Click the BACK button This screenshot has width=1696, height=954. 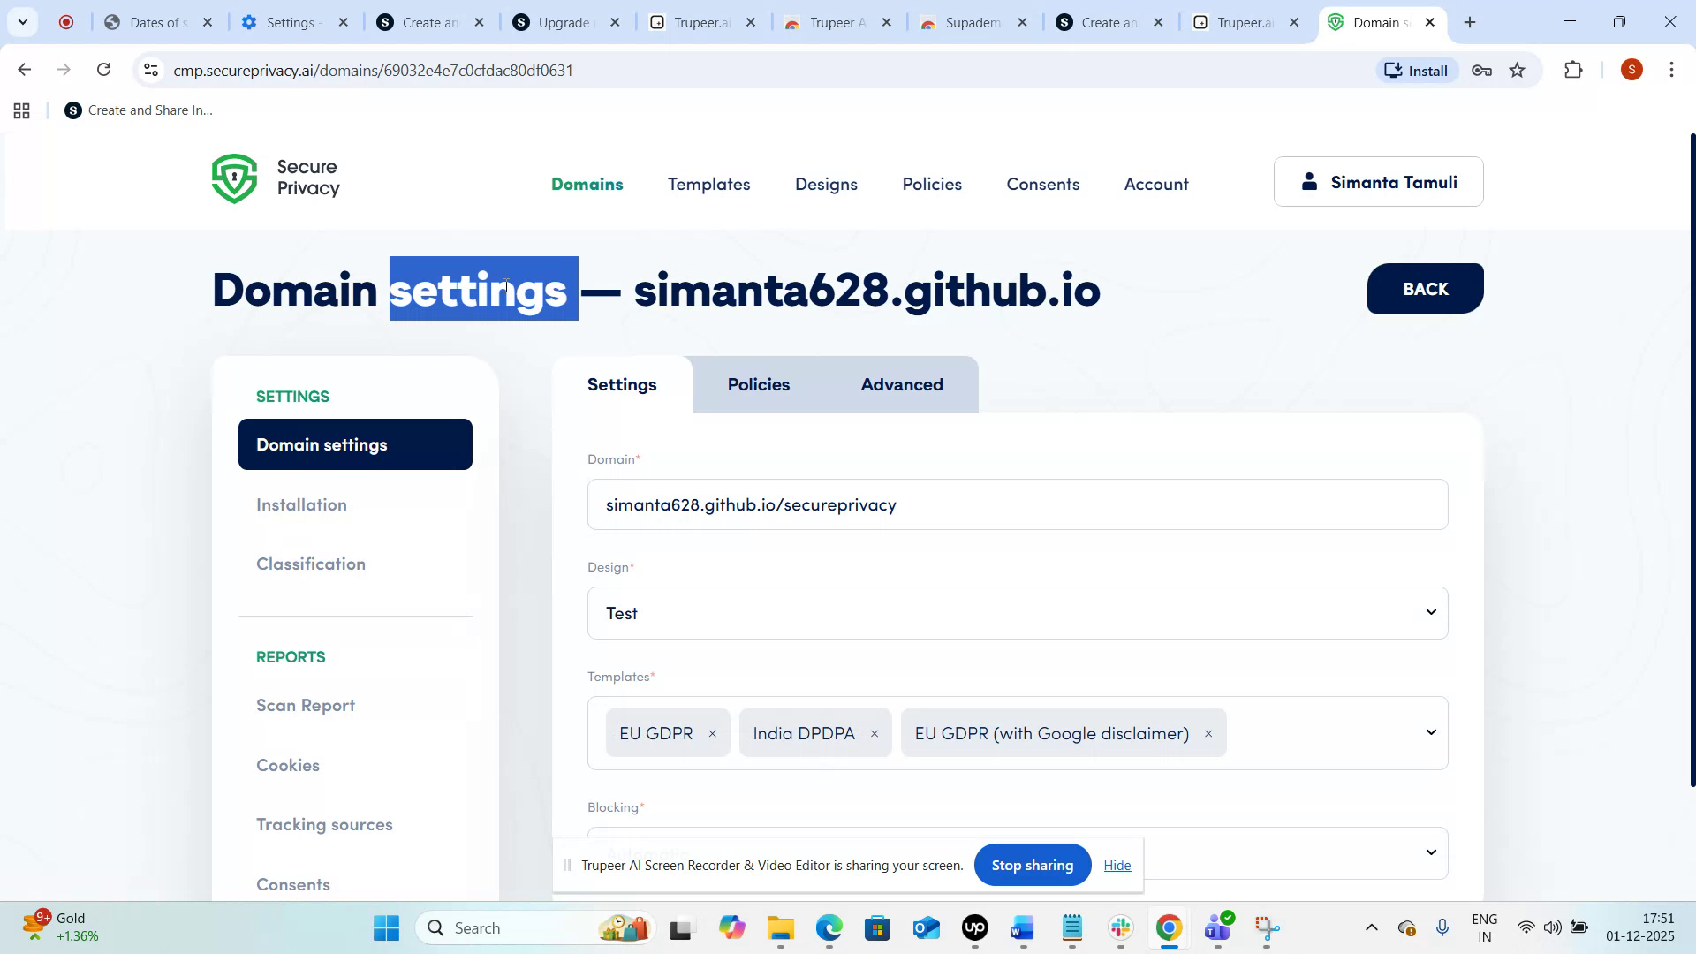[x=1424, y=288]
